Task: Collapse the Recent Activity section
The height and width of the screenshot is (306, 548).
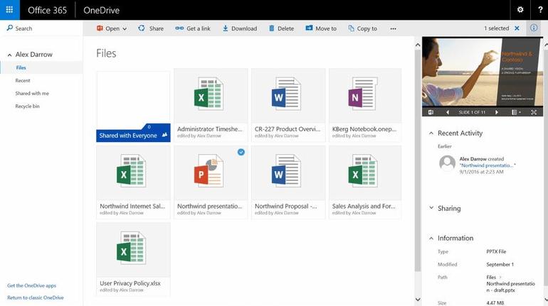Action: 431,133
